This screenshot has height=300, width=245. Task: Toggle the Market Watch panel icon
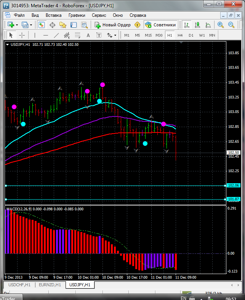tap(42, 25)
